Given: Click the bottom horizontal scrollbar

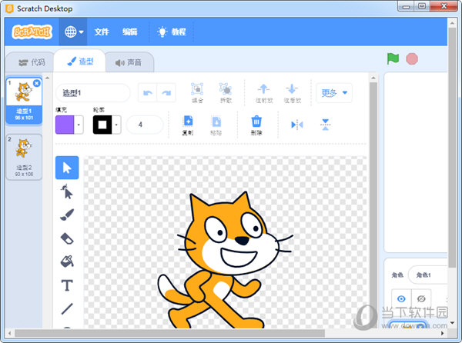Looking at the screenshot, I should tap(169, 333).
